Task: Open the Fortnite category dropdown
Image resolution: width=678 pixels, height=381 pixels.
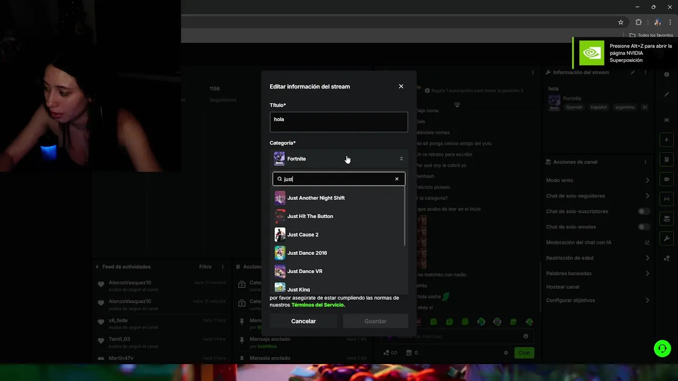Action: tap(339, 159)
